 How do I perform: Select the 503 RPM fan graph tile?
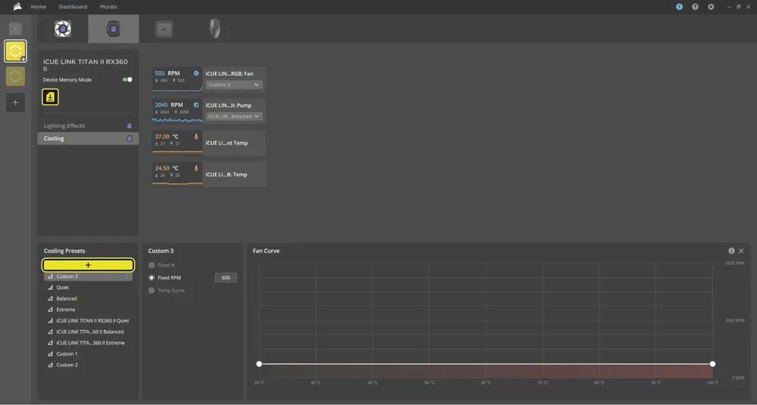click(177, 79)
